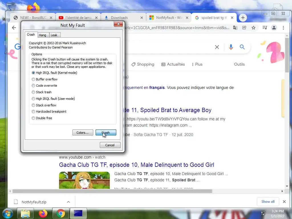Clear the Google search box with X
Viewport: 292px width, 219px height.
point(217,47)
